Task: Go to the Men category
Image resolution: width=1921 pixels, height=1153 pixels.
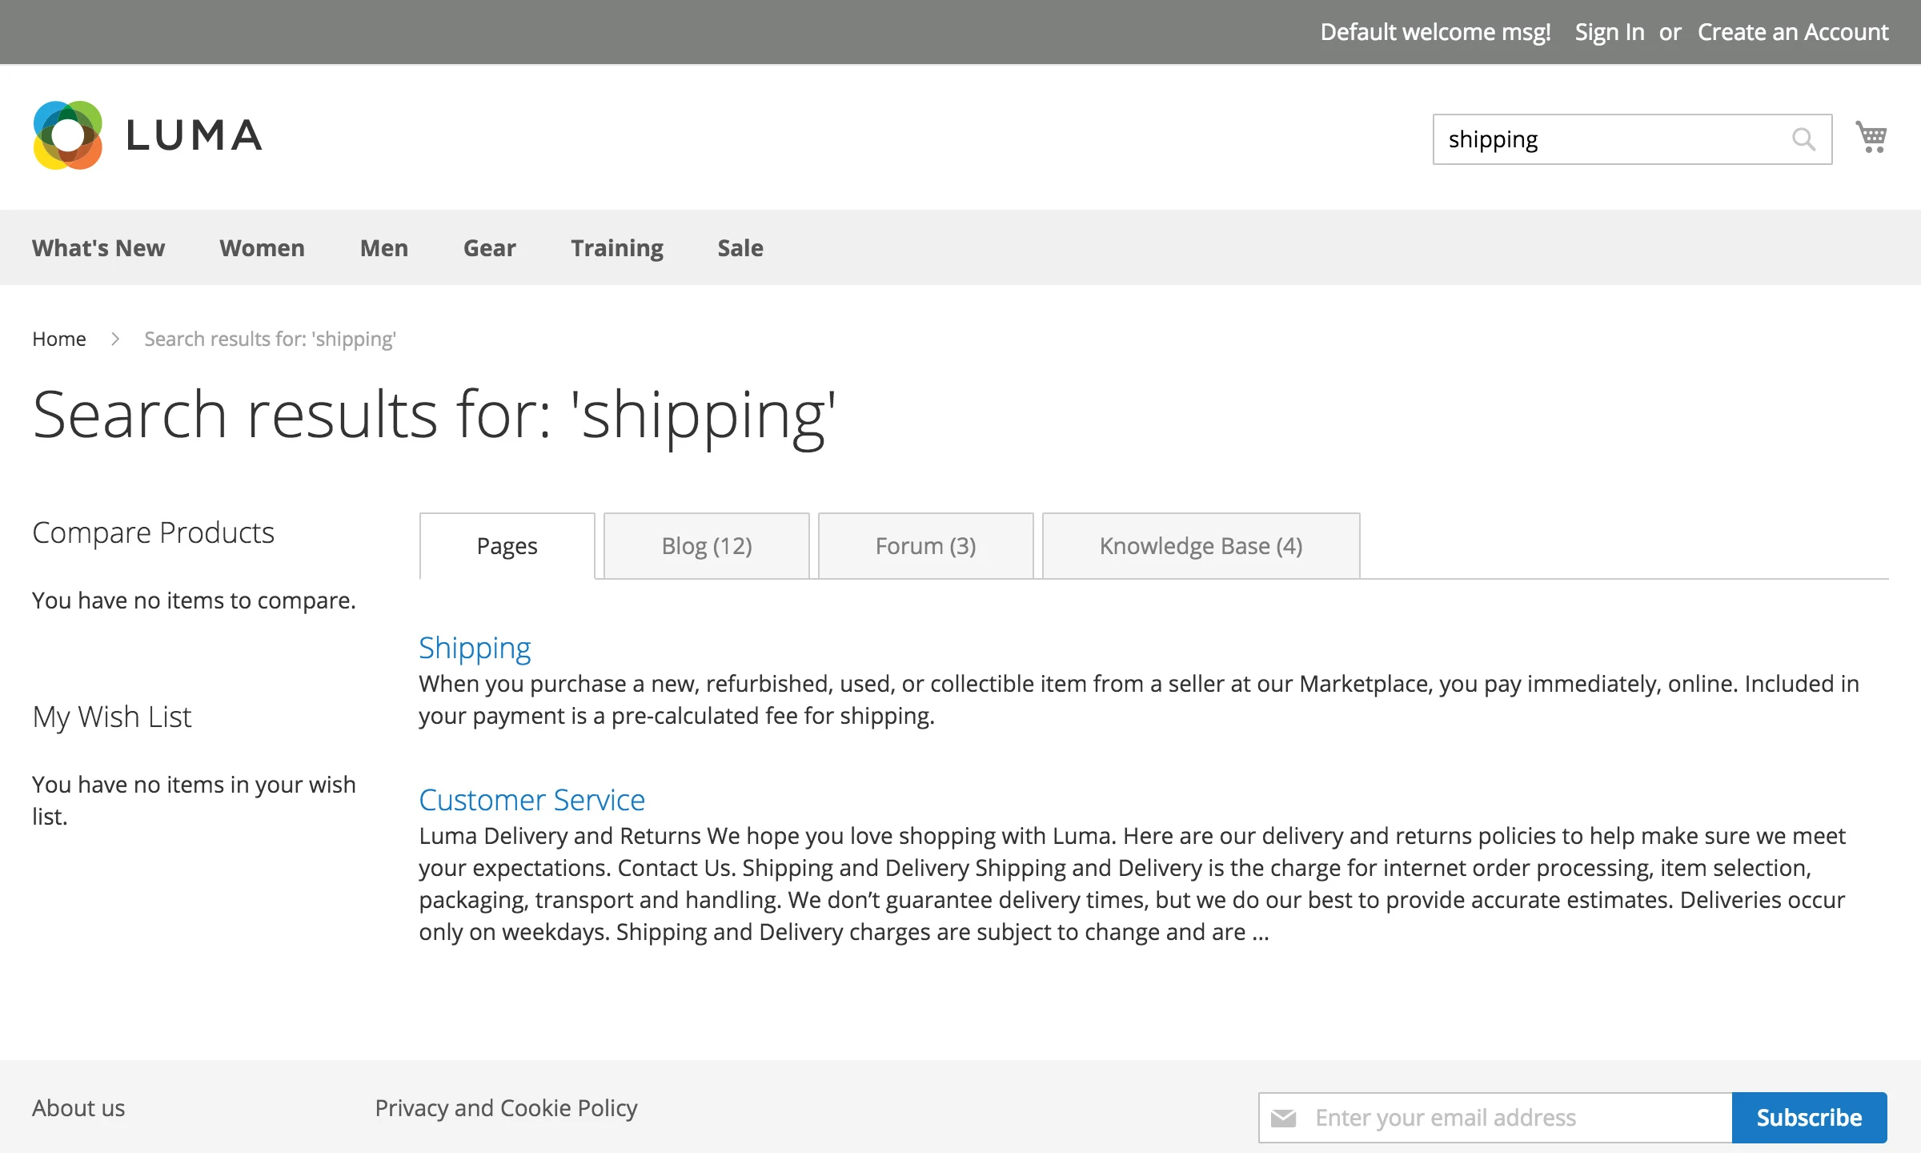Action: pos(384,248)
